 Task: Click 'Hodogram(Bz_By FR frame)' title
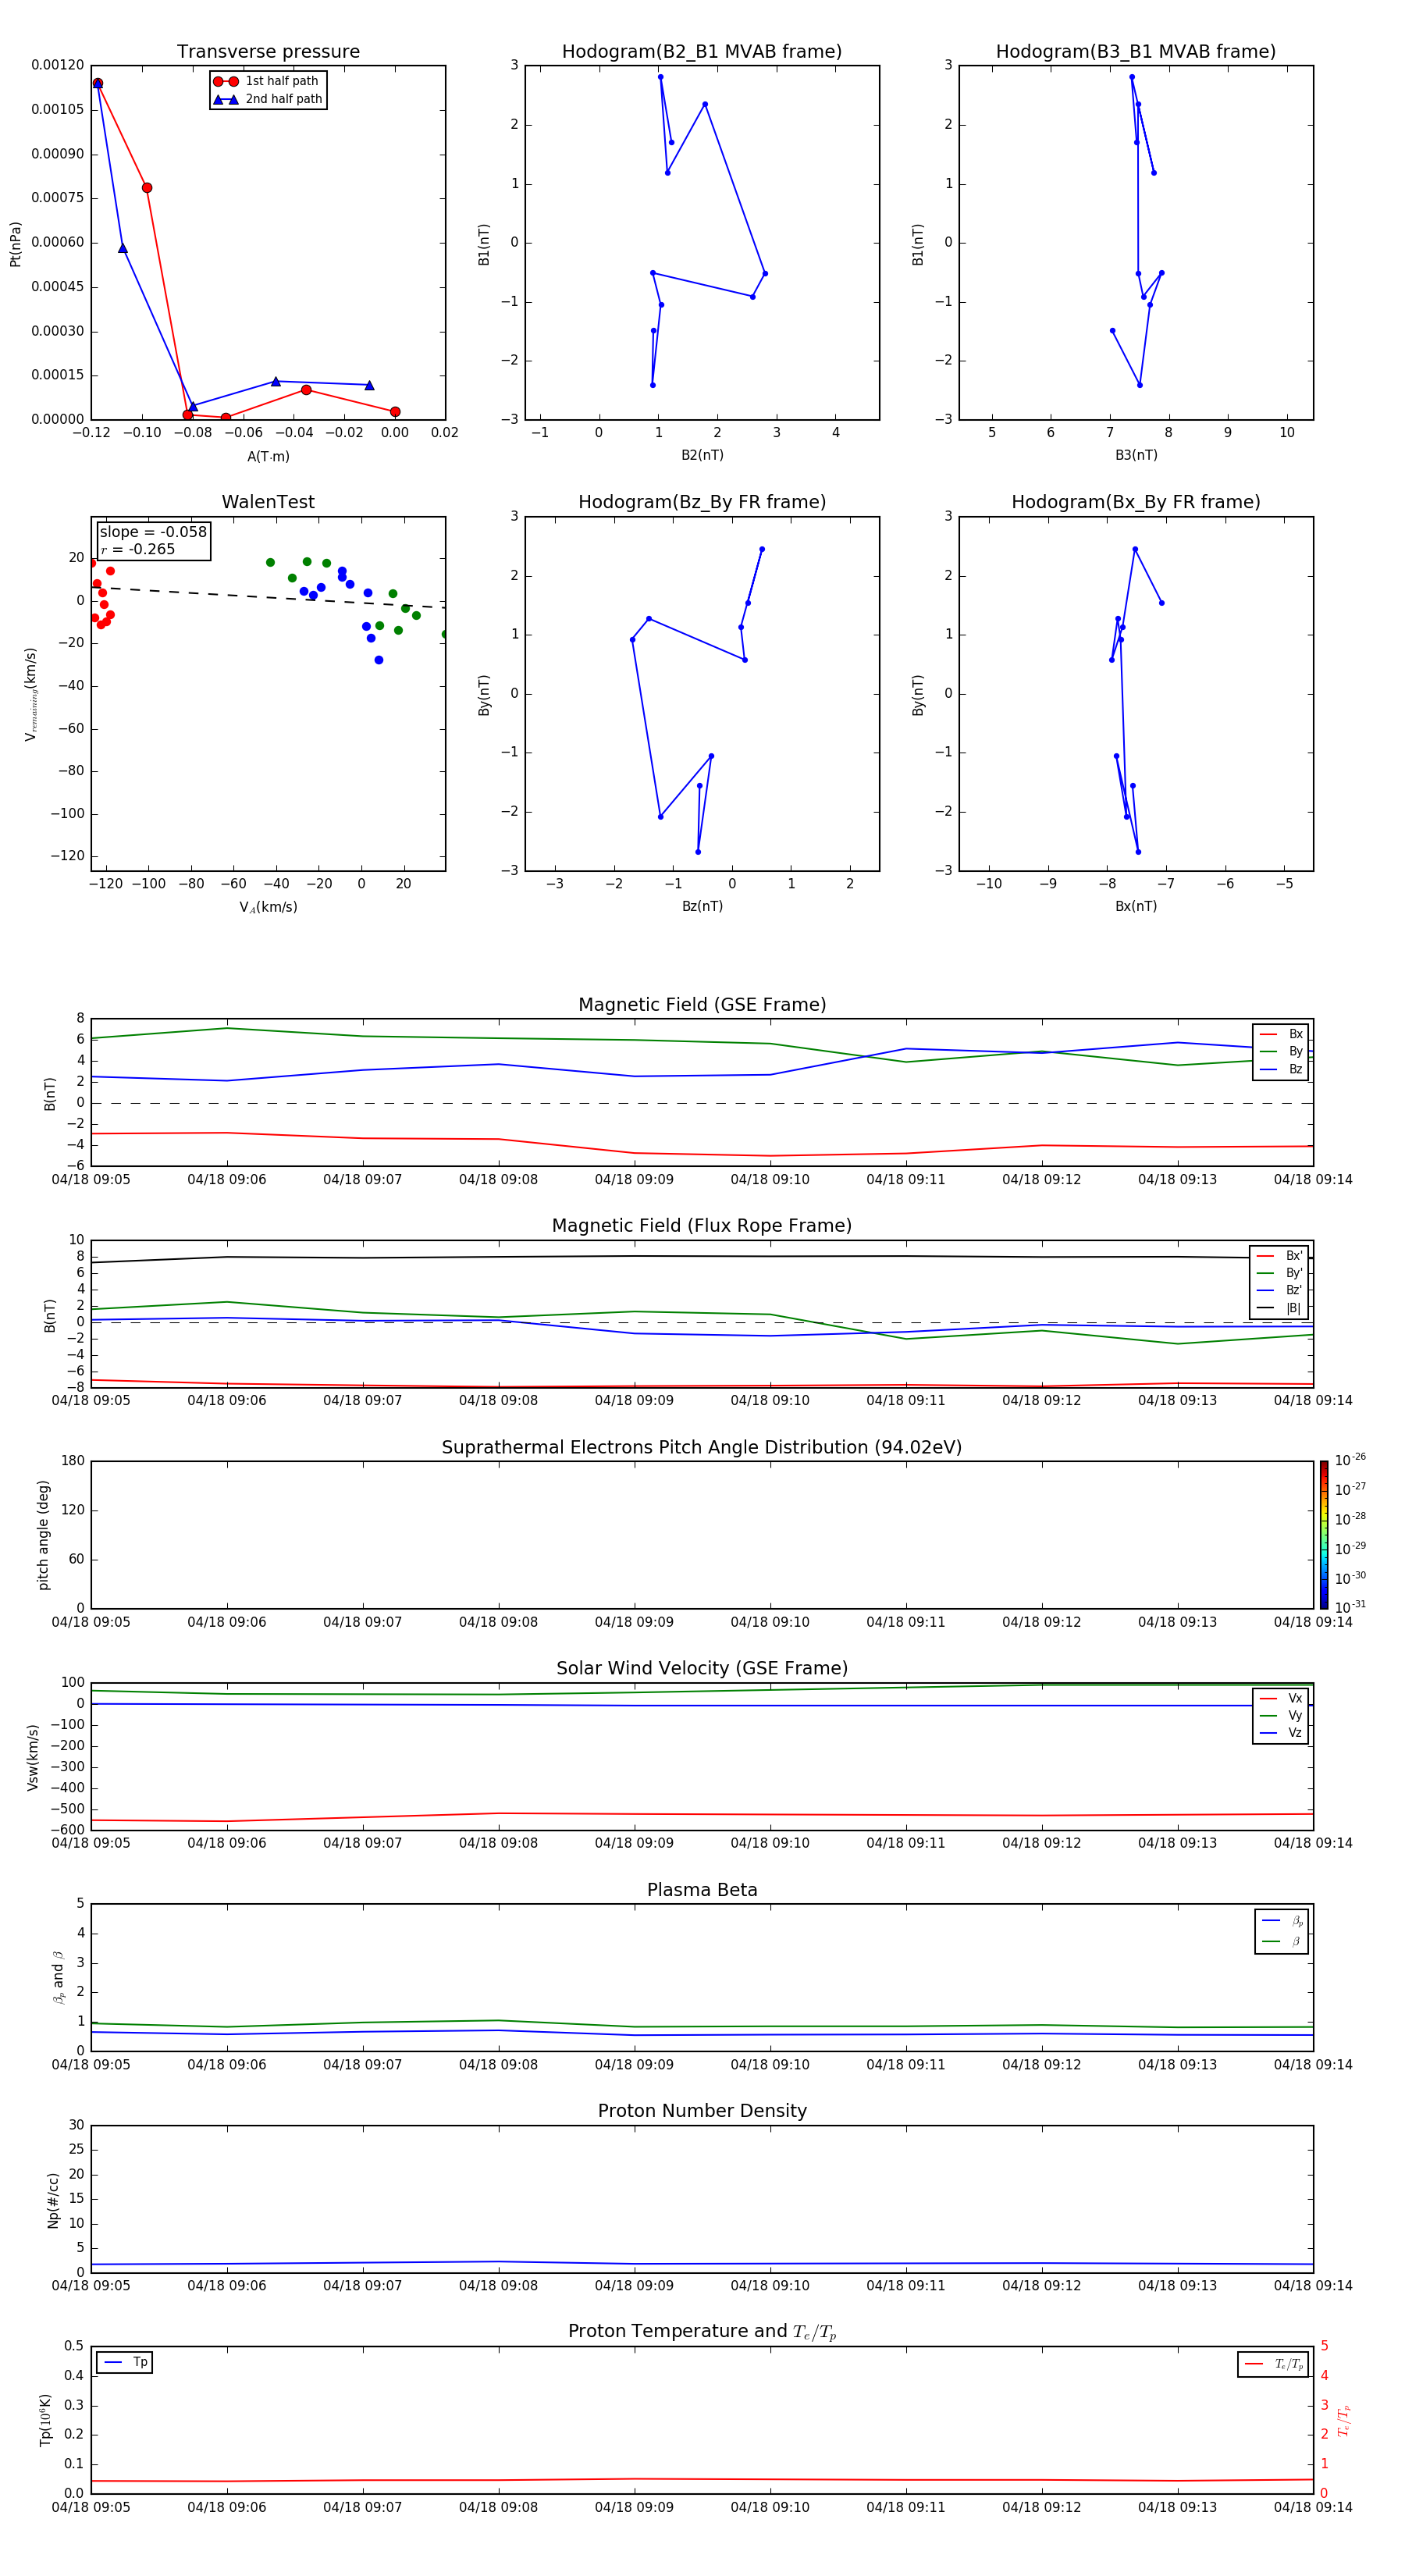pos(702,502)
